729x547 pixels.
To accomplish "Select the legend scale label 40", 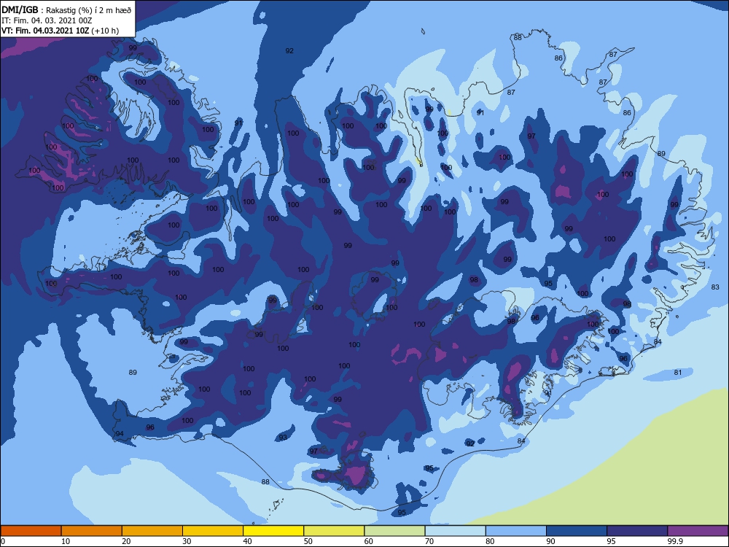I will [x=247, y=541].
